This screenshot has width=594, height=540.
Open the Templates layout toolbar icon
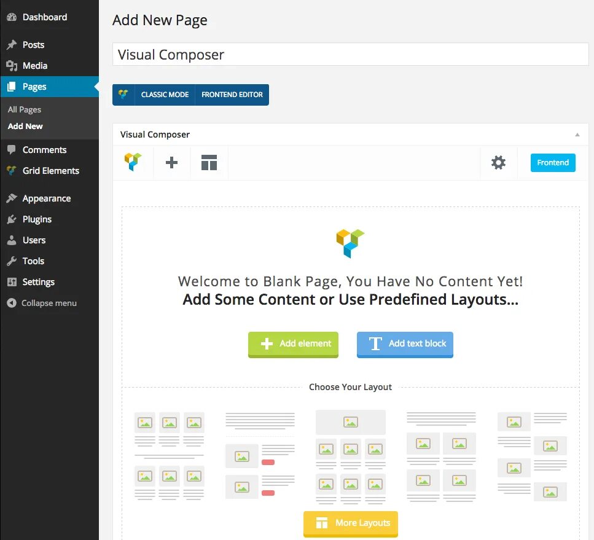(x=209, y=163)
